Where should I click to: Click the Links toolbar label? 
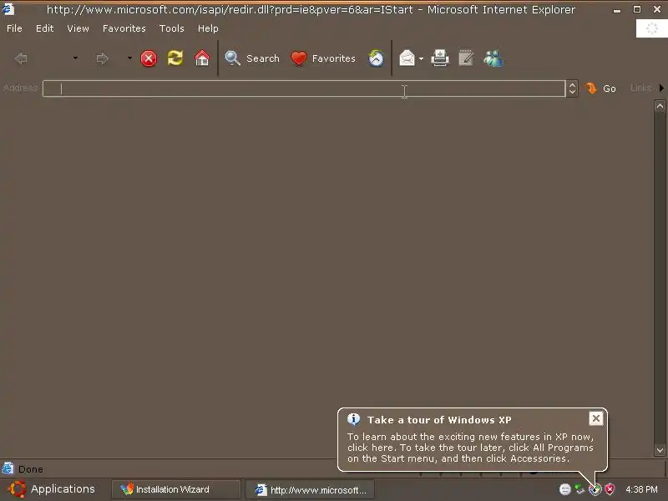(640, 89)
